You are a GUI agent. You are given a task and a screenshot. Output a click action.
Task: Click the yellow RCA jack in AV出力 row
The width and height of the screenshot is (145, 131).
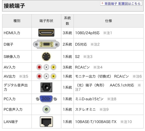coord(53,76)
